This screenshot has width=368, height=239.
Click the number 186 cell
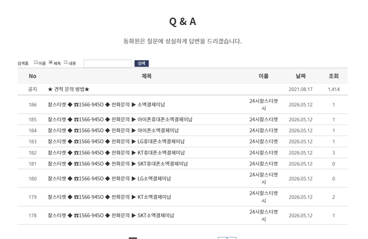[x=32, y=105]
